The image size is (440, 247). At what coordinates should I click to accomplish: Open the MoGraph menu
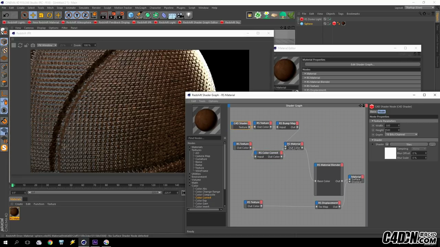140,8
